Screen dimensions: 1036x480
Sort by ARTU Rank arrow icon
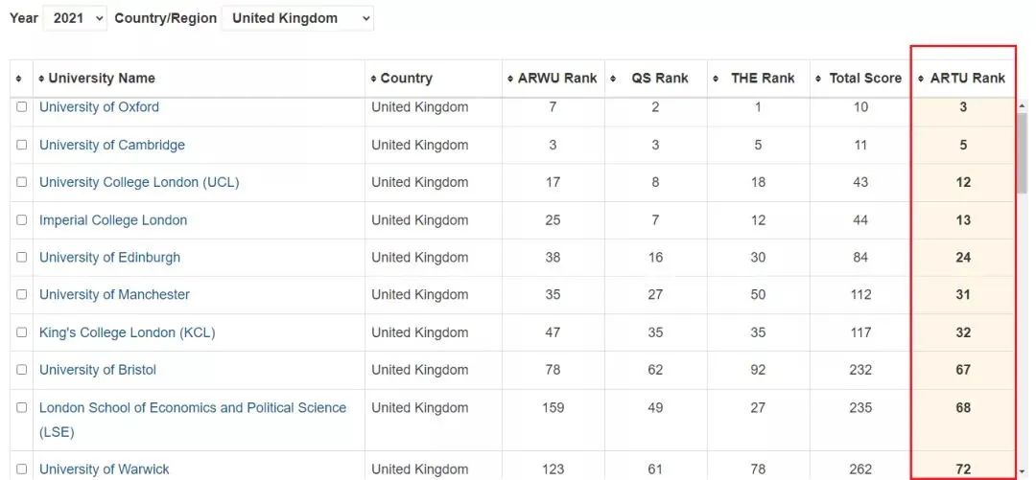(921, 79)
